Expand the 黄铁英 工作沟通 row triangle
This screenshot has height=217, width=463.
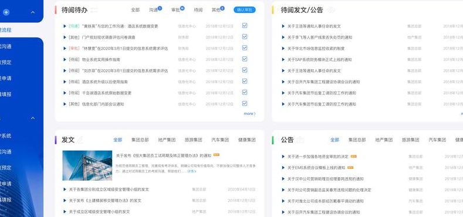[65, 26]
